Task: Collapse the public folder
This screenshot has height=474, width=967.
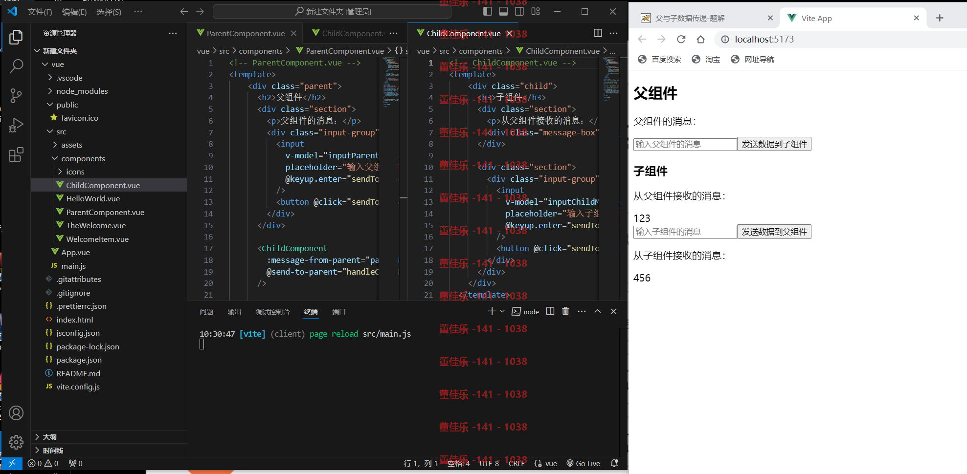Action: [x=67, y=105]
